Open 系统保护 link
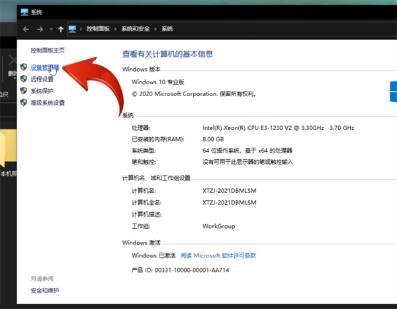Image resolution: width=397 pixels, height=309 pixels. (x=42, y=91)
